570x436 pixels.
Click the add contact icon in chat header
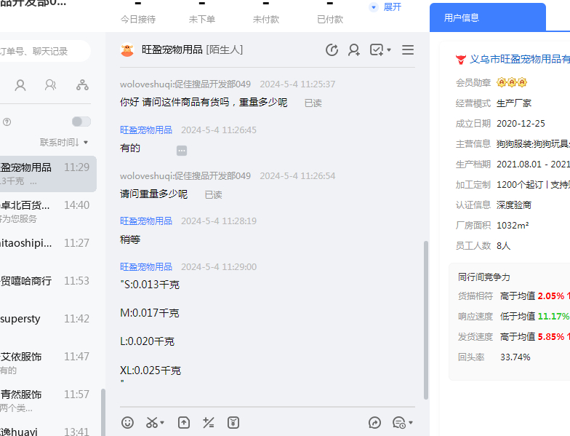point(354,50)
